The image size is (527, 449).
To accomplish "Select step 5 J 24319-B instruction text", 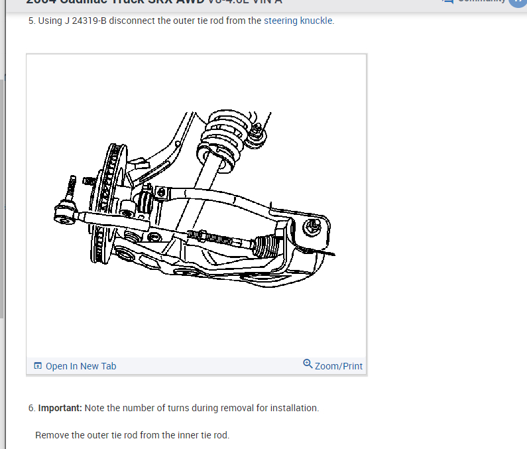I will tap(181, 21).
